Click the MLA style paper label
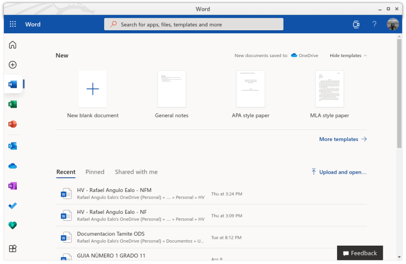The width and height of the screenshot is (406, 264). (330, 116)
